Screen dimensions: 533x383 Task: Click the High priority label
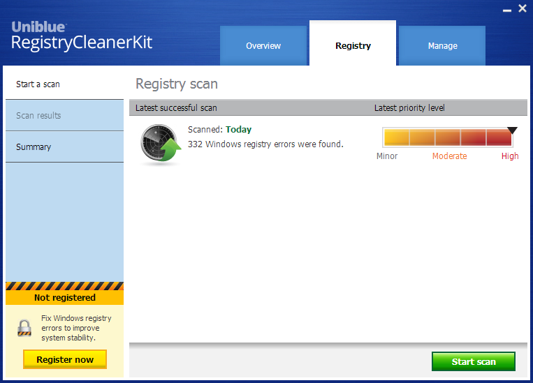(x=510, y=156)
